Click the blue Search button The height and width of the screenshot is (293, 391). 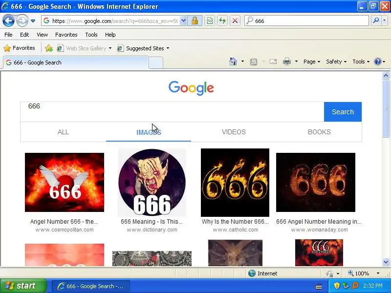(343, 112)
